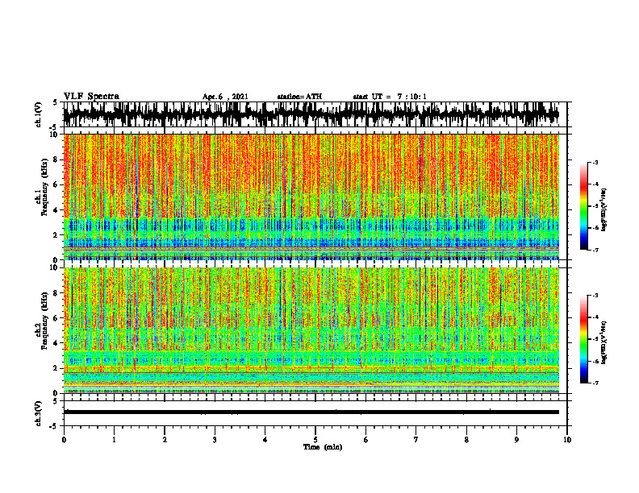This screenshot has width=639, height=493.
Task: Select the ch.2 "Frequency (kHz)" axis label
Action: click(44, 321)
